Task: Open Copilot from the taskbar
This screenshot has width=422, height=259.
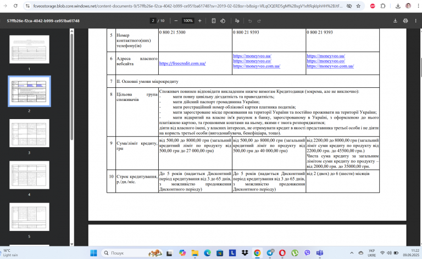Action: pyautogui.click(x=182, y=253)
